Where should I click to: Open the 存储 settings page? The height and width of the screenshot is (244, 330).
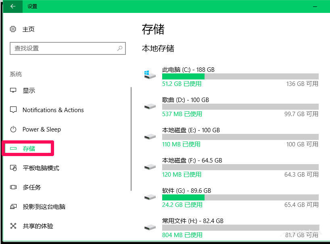(29, 149)
